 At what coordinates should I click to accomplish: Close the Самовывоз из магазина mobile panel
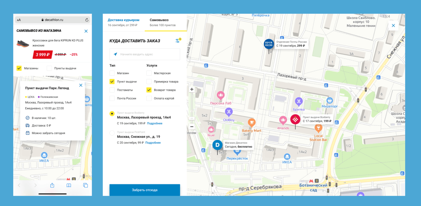(x=86, y=31)
